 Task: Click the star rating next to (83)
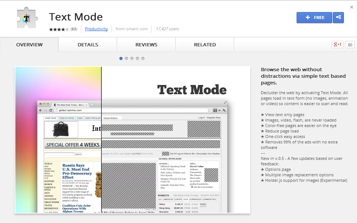59,29
